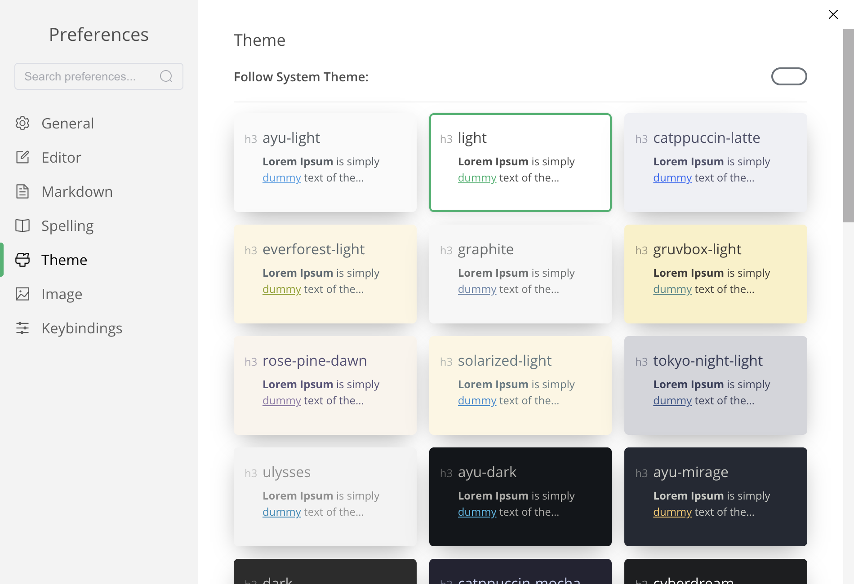Click the vertical scrollbar thumb

[x=848, y=126]
